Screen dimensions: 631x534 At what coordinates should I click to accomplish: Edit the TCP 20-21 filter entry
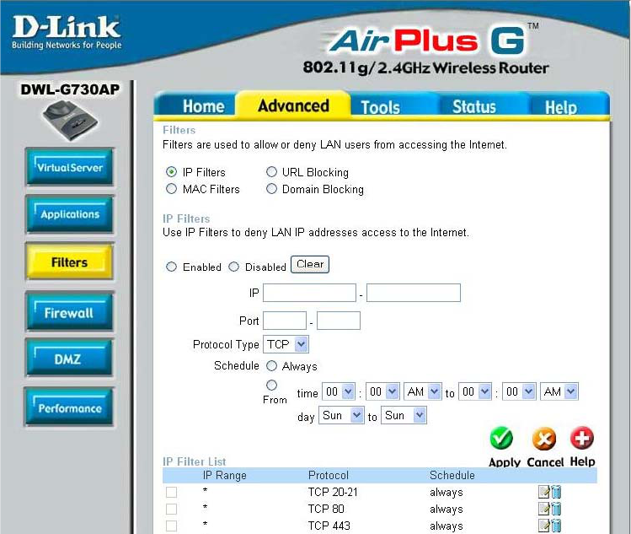543,492
